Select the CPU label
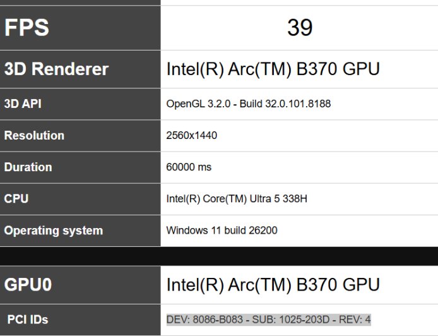The height and width of the screenshot is (336, 438). click(16, 199)
